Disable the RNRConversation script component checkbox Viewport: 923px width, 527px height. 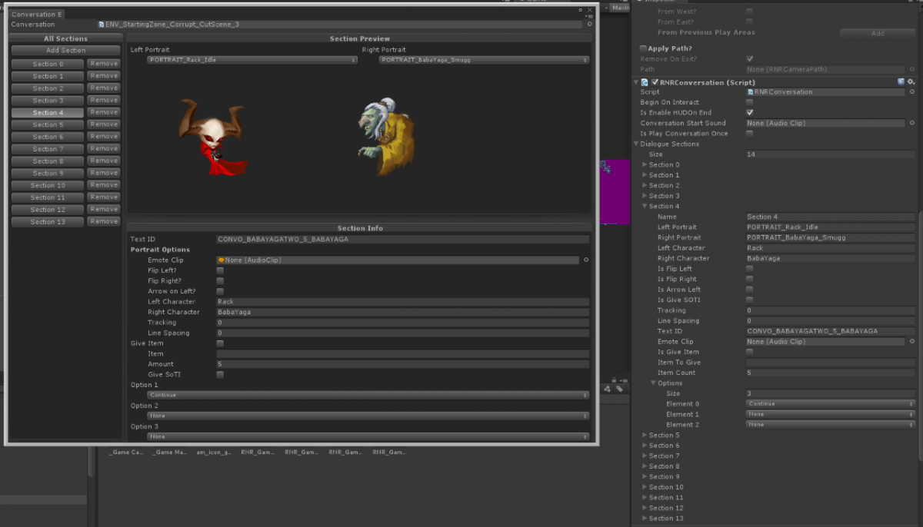tap(655, 82)
